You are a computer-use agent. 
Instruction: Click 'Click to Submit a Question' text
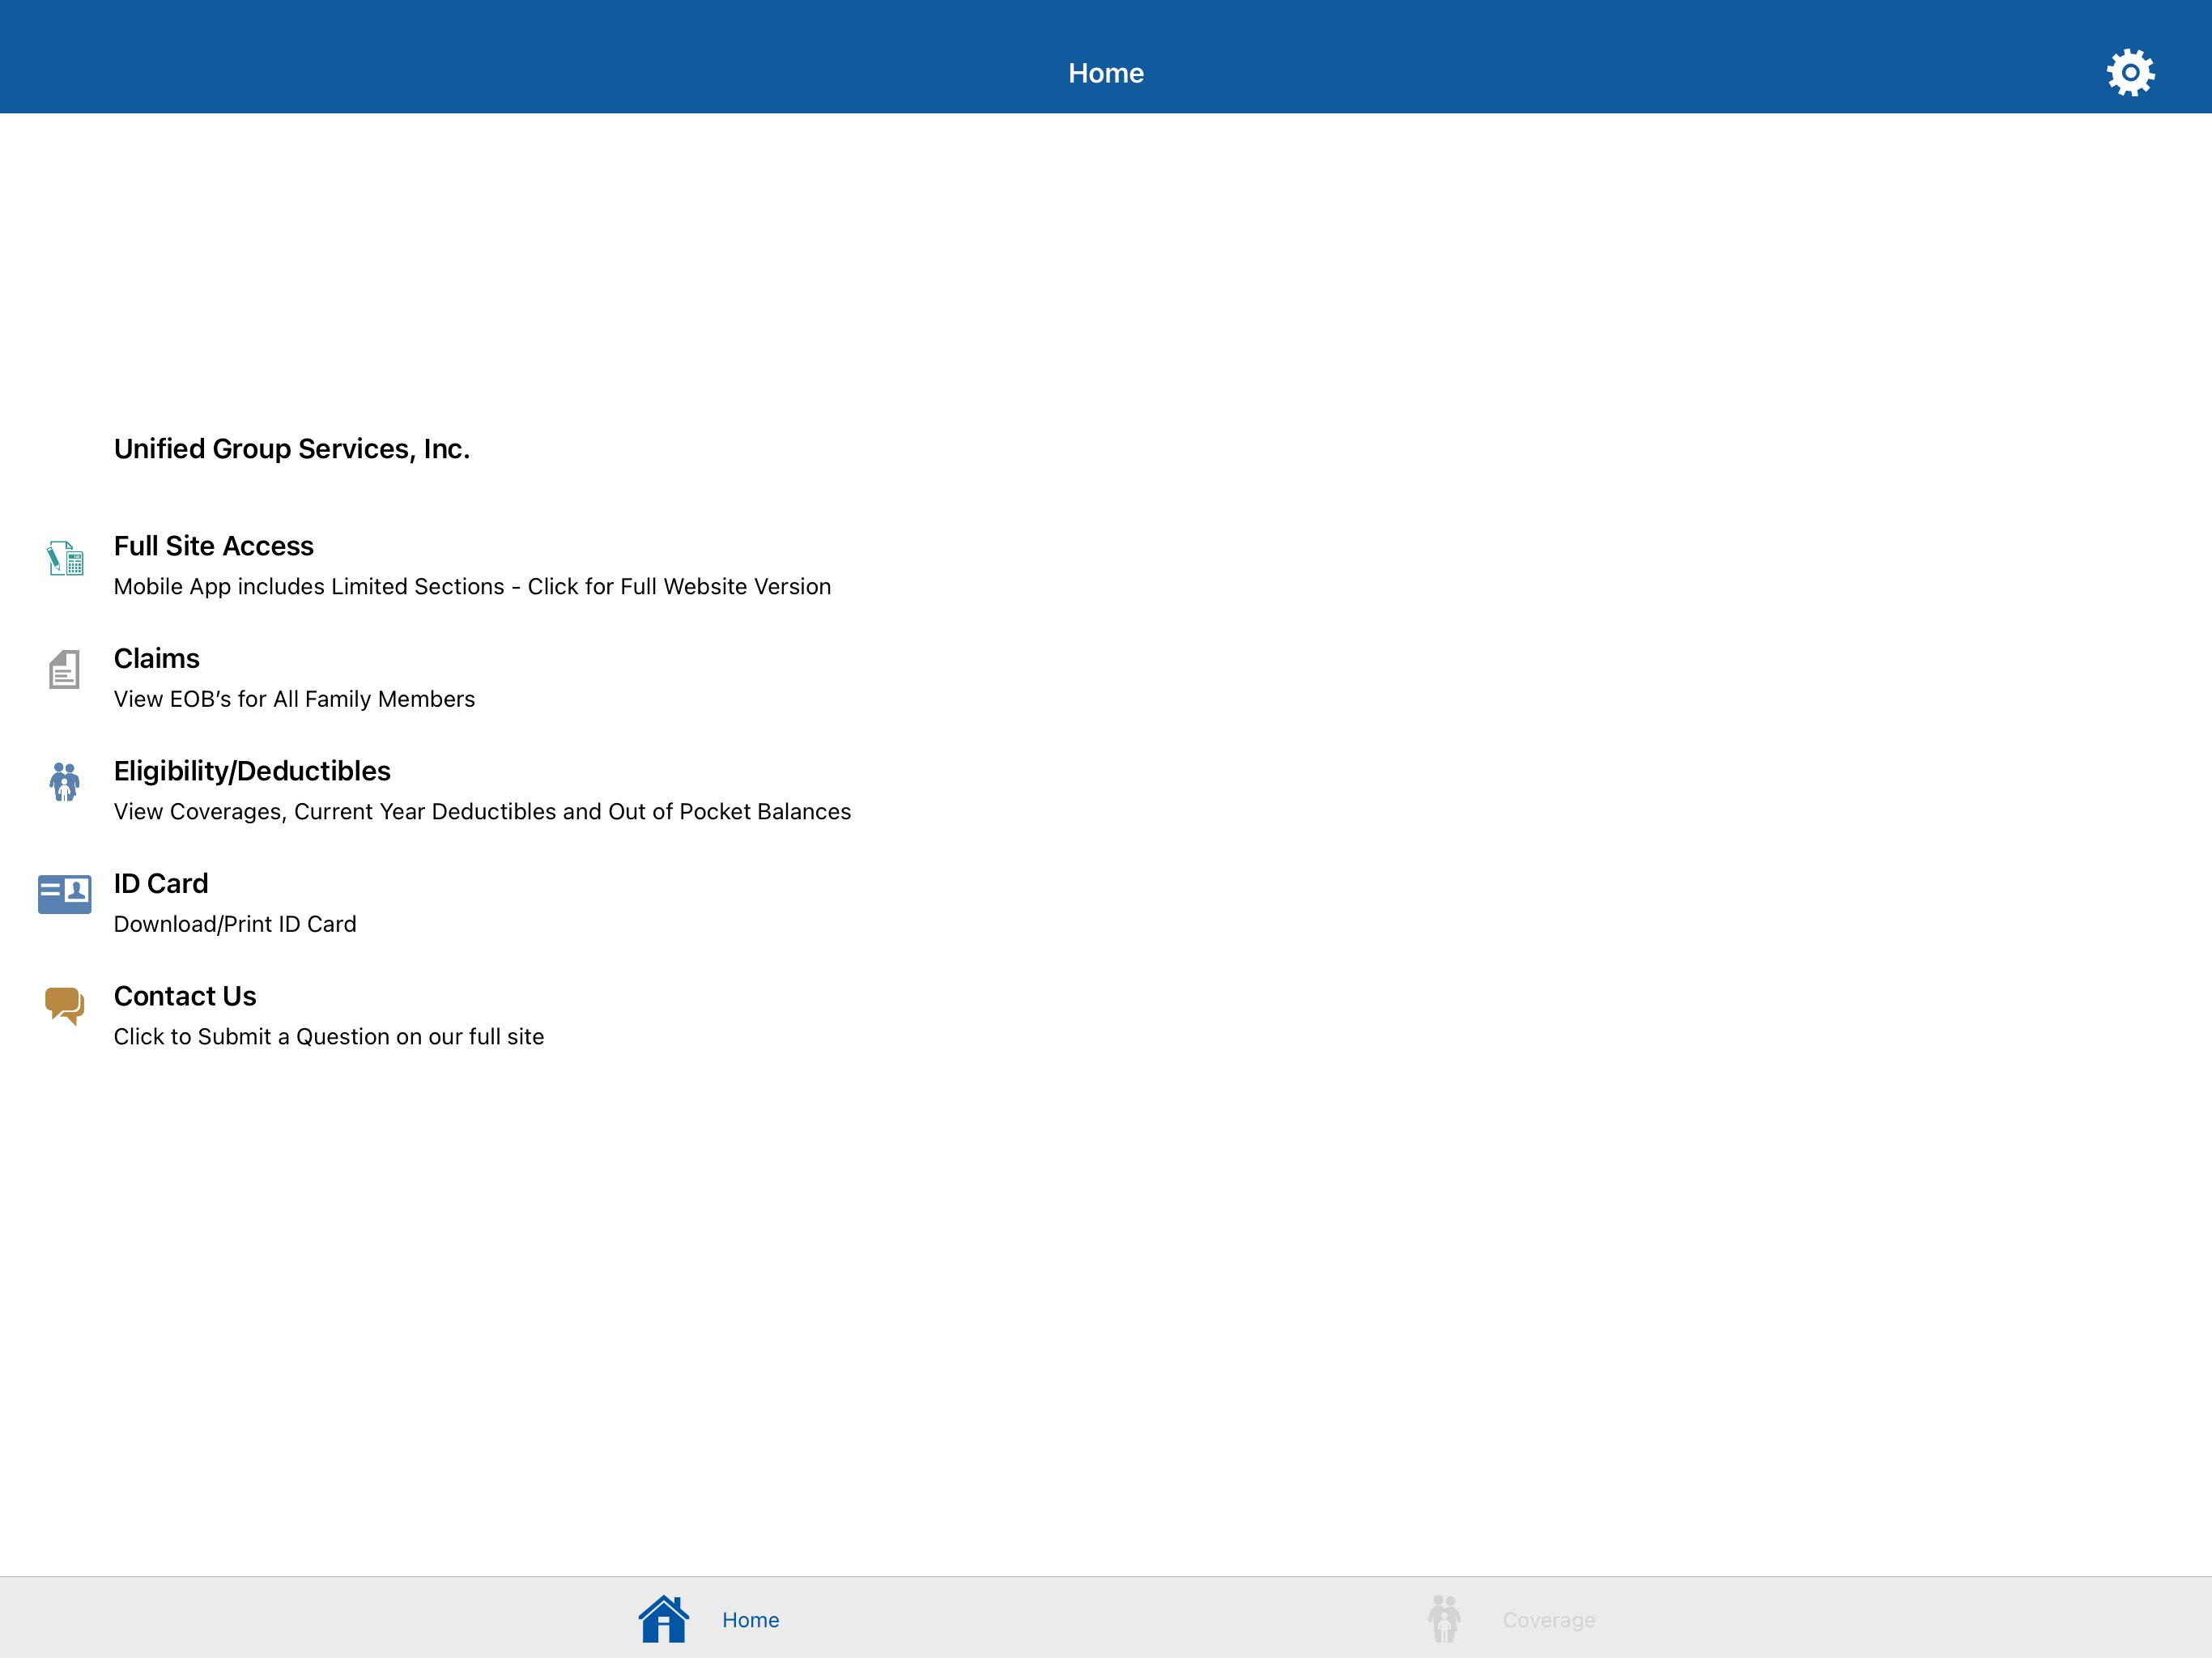click(x=329, y=1037)
